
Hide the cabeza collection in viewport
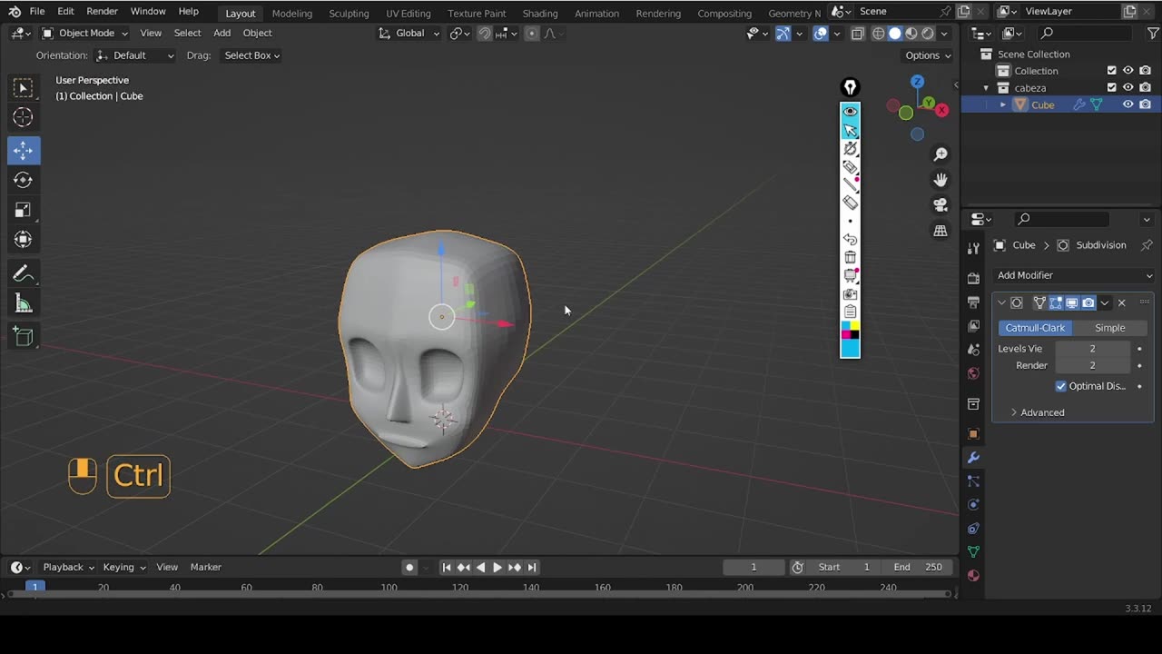[1128, 87]
